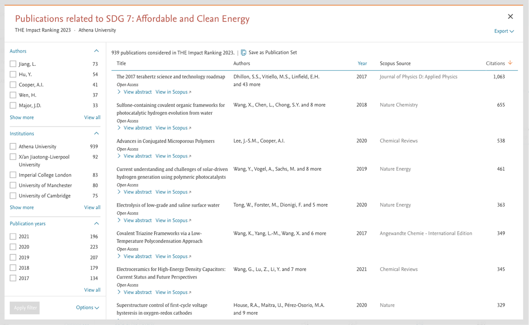Expand abstract chevron for Electroceramics capacitors paper
Image resolution: width=529 pixels, height=325 pixels.
coord(119,292)
